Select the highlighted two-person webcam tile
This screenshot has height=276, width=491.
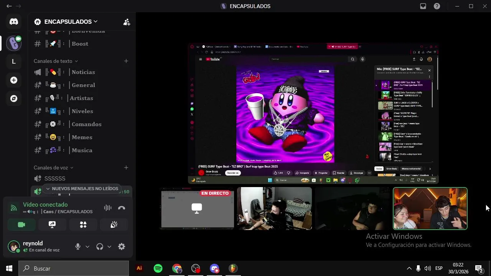[430, 209]
